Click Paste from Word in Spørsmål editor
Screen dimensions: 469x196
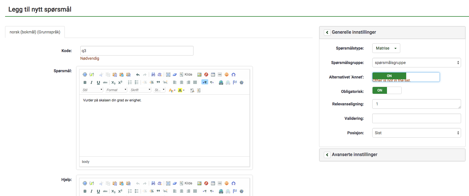point(128,74)
